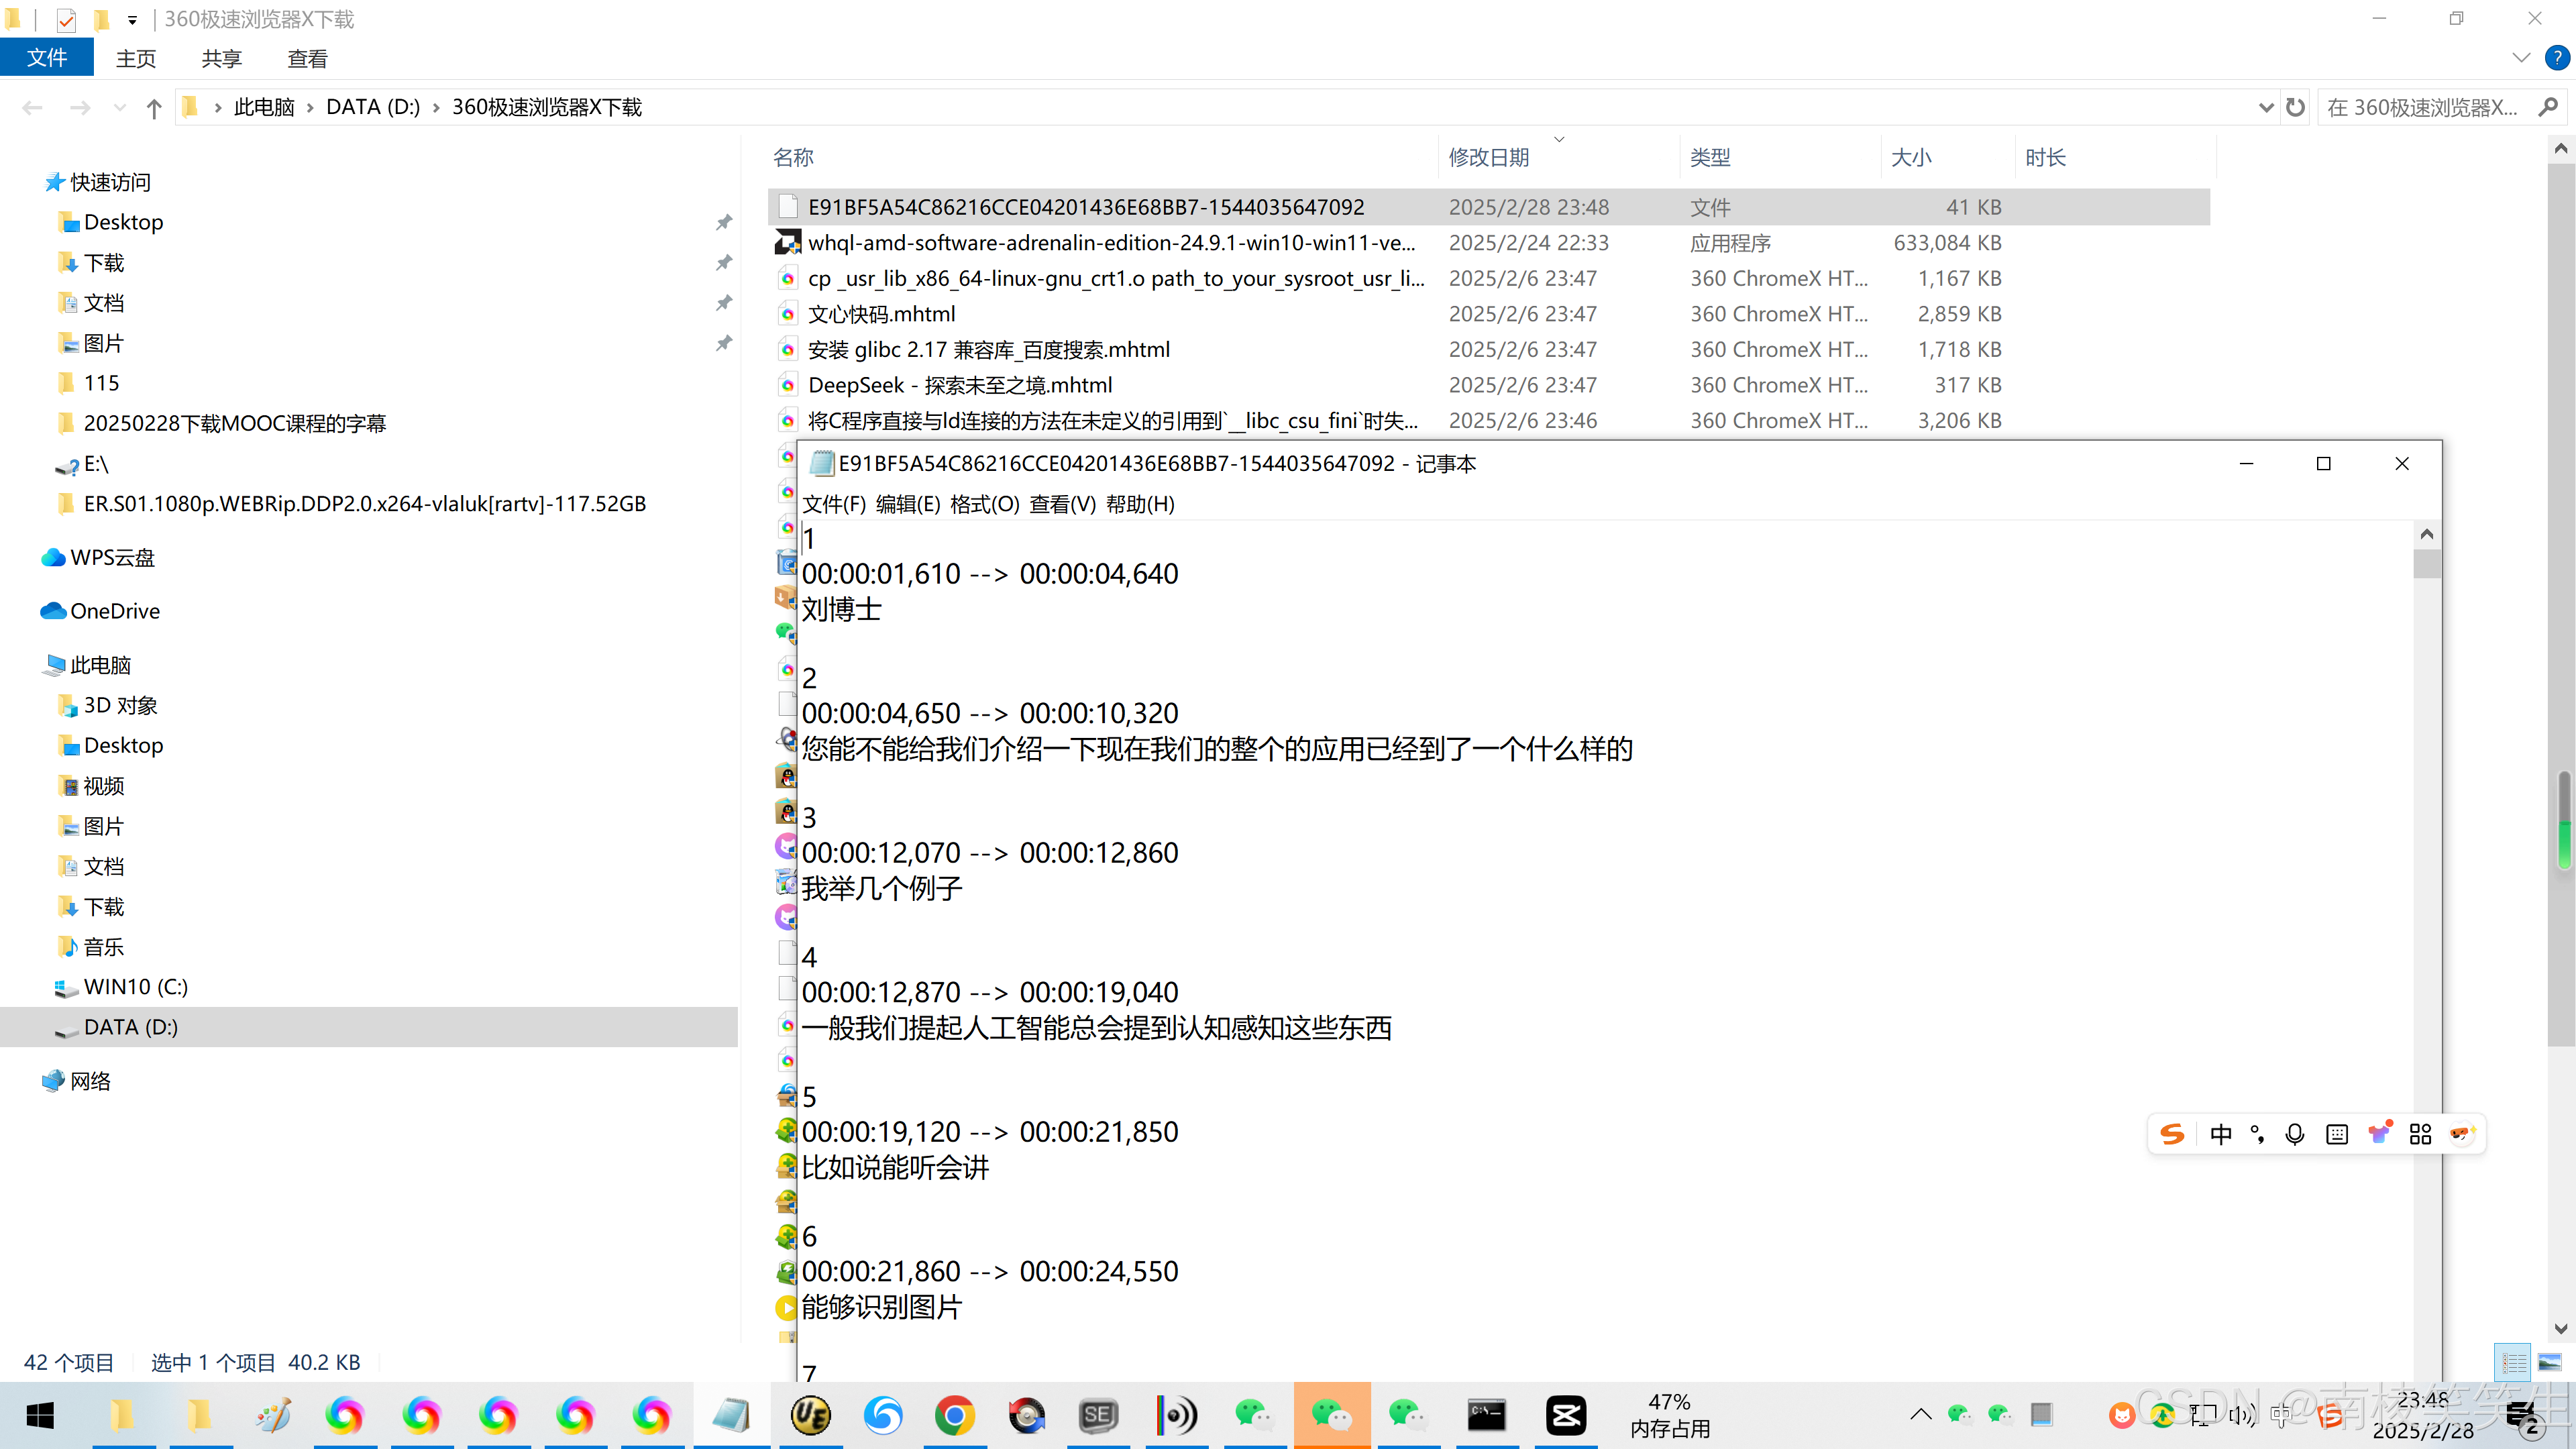Screen dimensions: 2576x1449
Task: Open the command prompt taskbar icon
Action: click(1486, 1415)
